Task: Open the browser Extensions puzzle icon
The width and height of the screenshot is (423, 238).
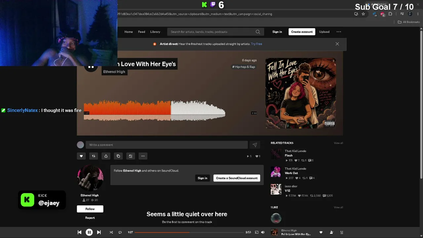Action: pos(390,14)
